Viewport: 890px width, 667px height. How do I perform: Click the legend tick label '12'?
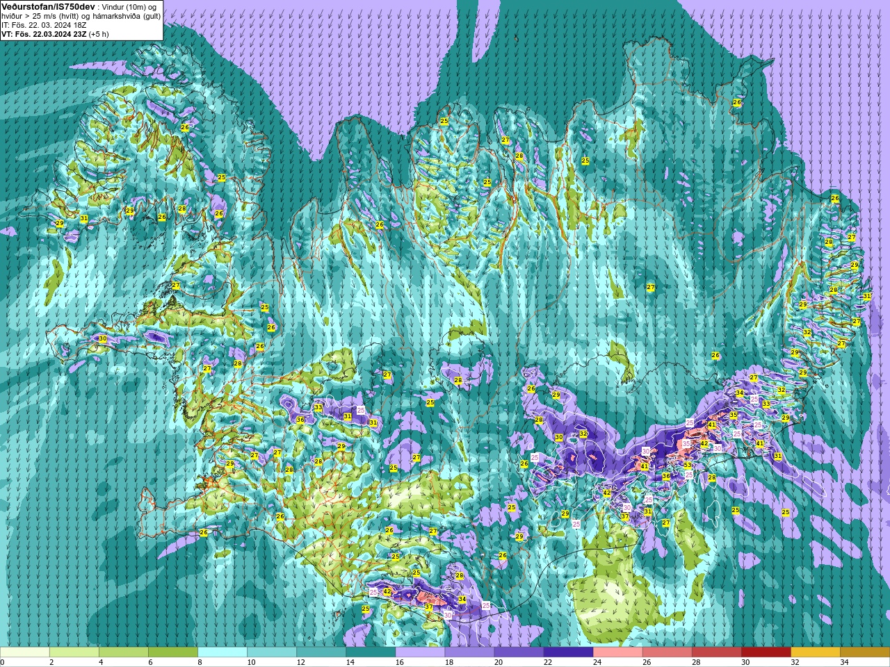[x=301, y=662]
